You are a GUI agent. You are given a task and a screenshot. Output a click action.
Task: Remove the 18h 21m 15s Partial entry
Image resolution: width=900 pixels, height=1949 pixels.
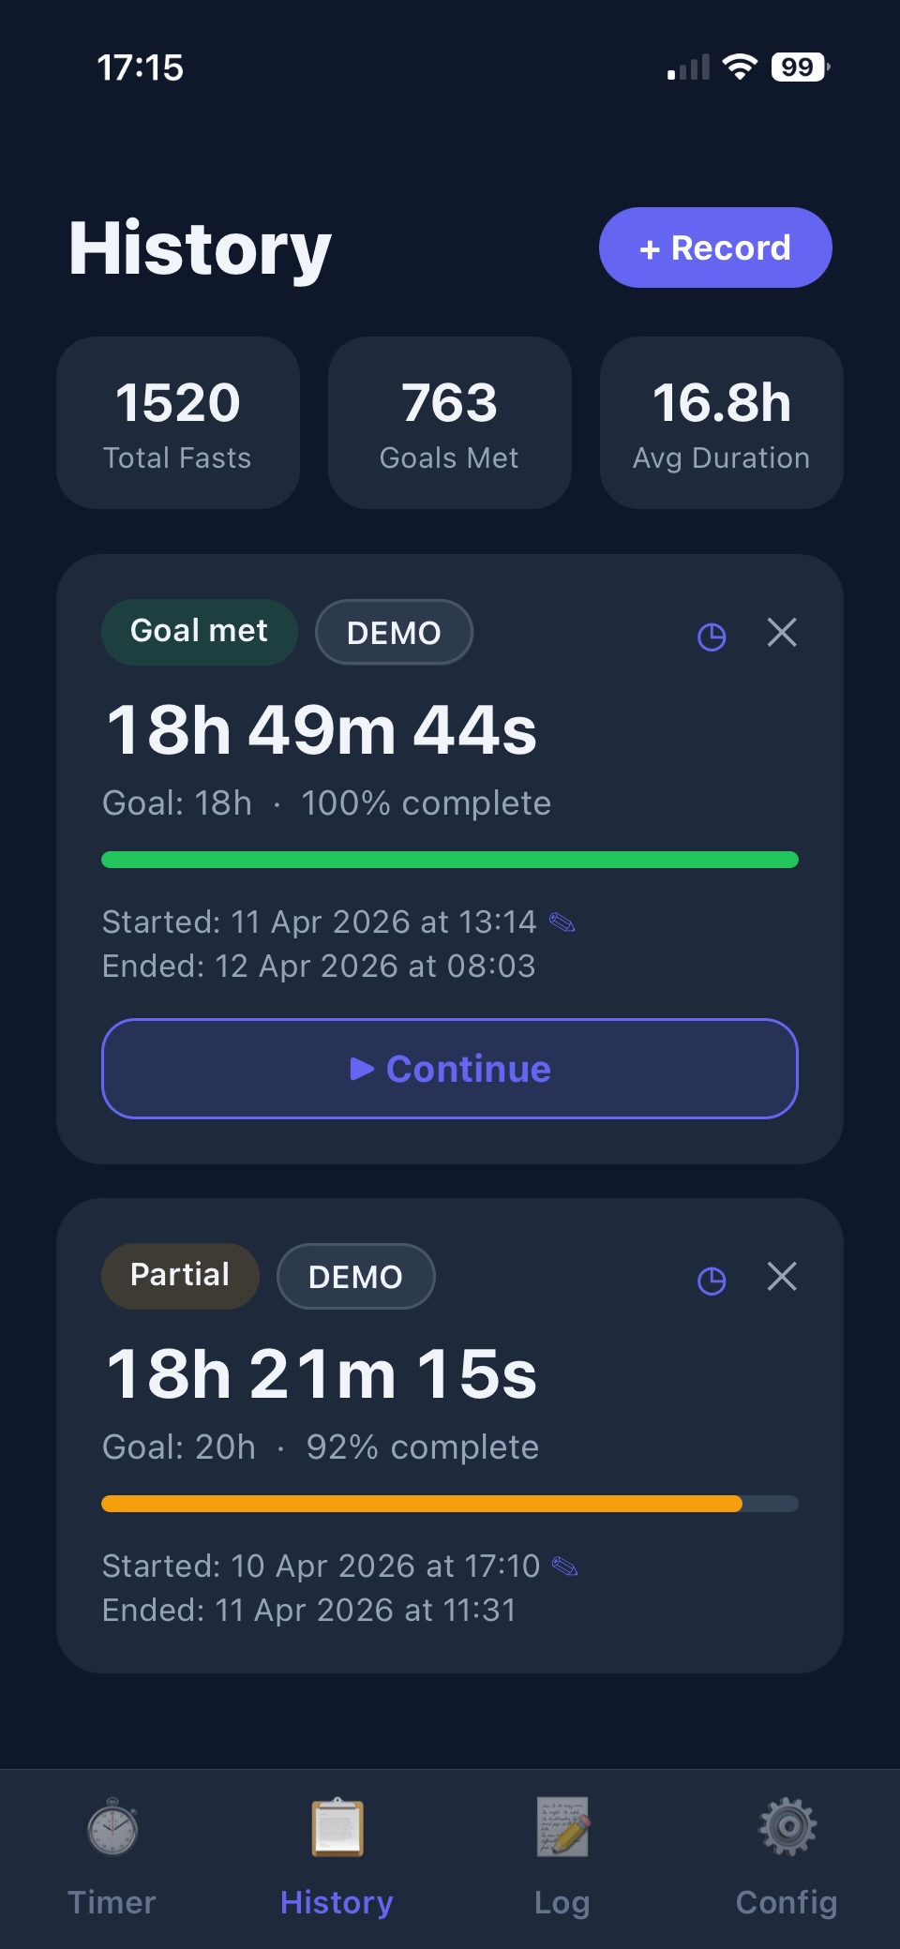[782, 1277]
